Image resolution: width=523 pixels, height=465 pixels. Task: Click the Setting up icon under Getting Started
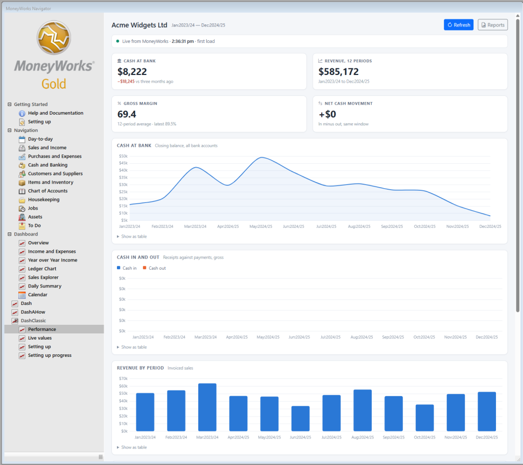(x=22, y=122)
